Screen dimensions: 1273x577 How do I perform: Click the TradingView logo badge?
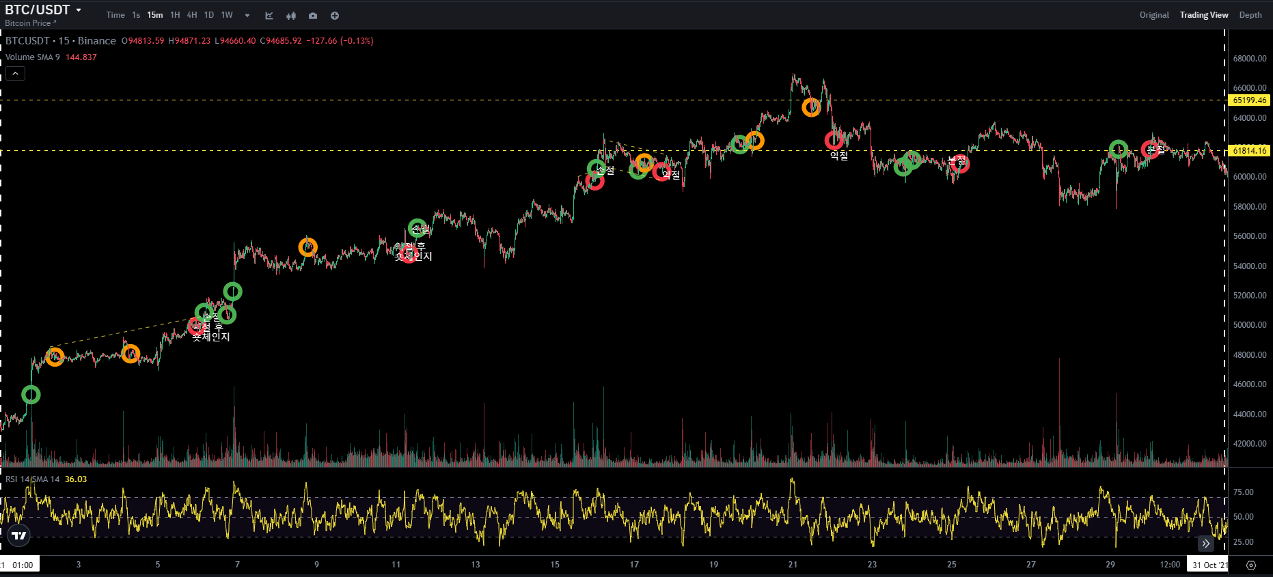point(19,535)
